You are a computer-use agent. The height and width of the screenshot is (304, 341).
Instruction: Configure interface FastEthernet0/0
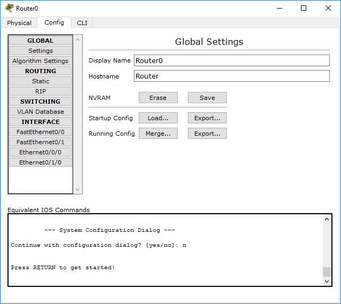click(x=41, y=132)
